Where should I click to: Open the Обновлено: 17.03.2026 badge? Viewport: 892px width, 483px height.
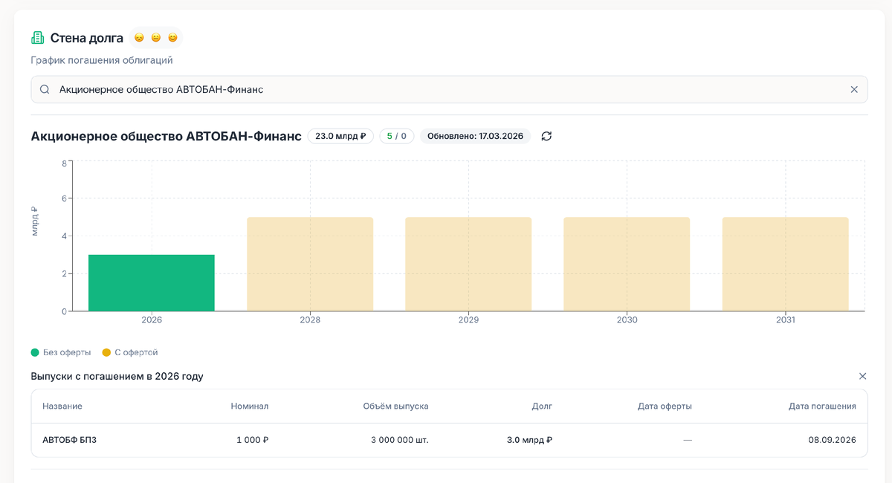(x=474, y=136)
